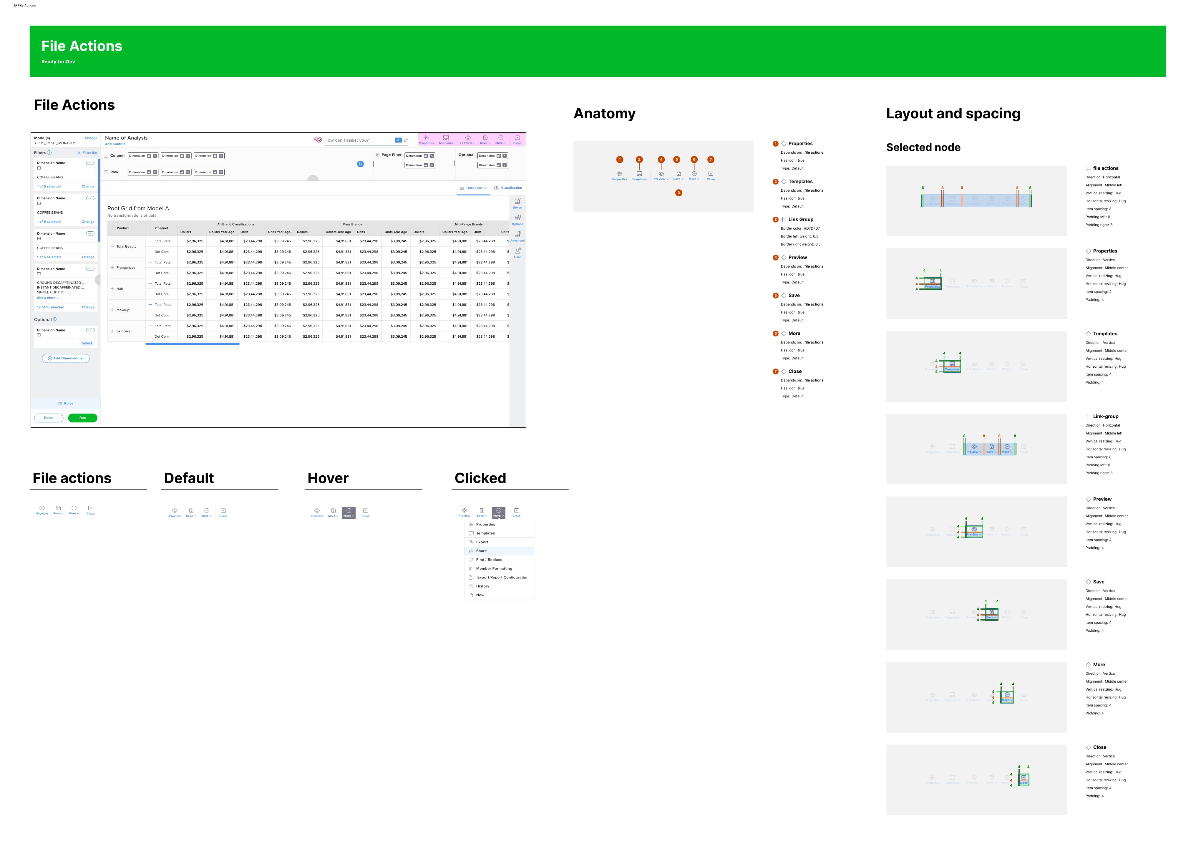Click the blue horizontal scrollbar under grid
The image size is (1196, 846).
click(192, 344)
